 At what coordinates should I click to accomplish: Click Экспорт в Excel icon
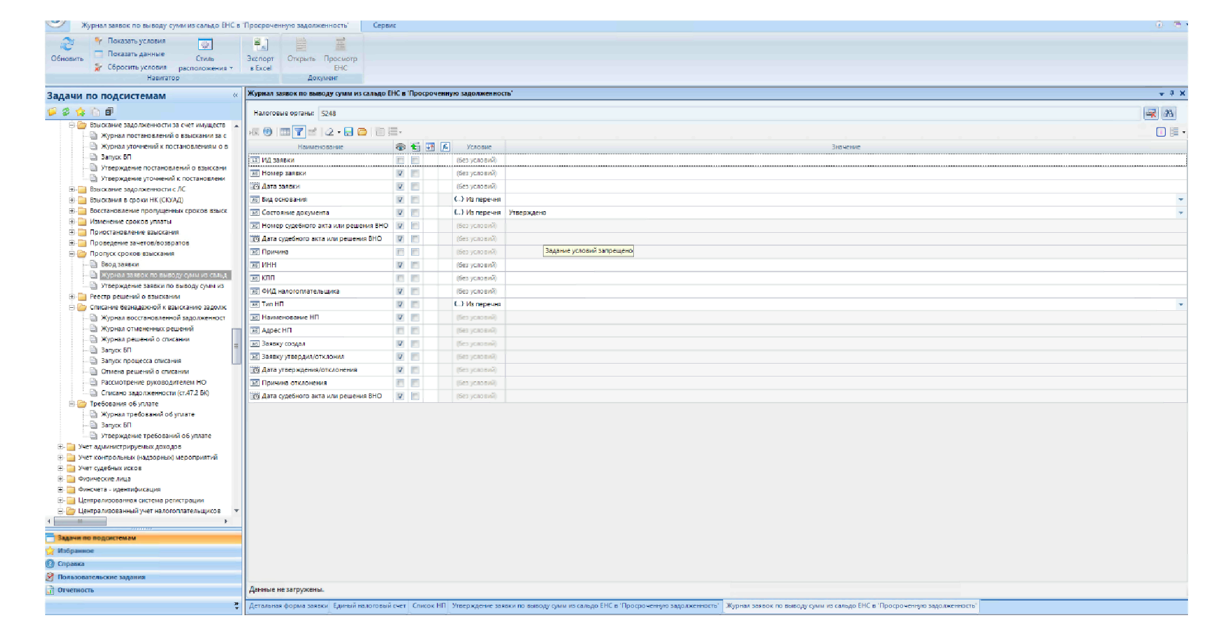260,45
